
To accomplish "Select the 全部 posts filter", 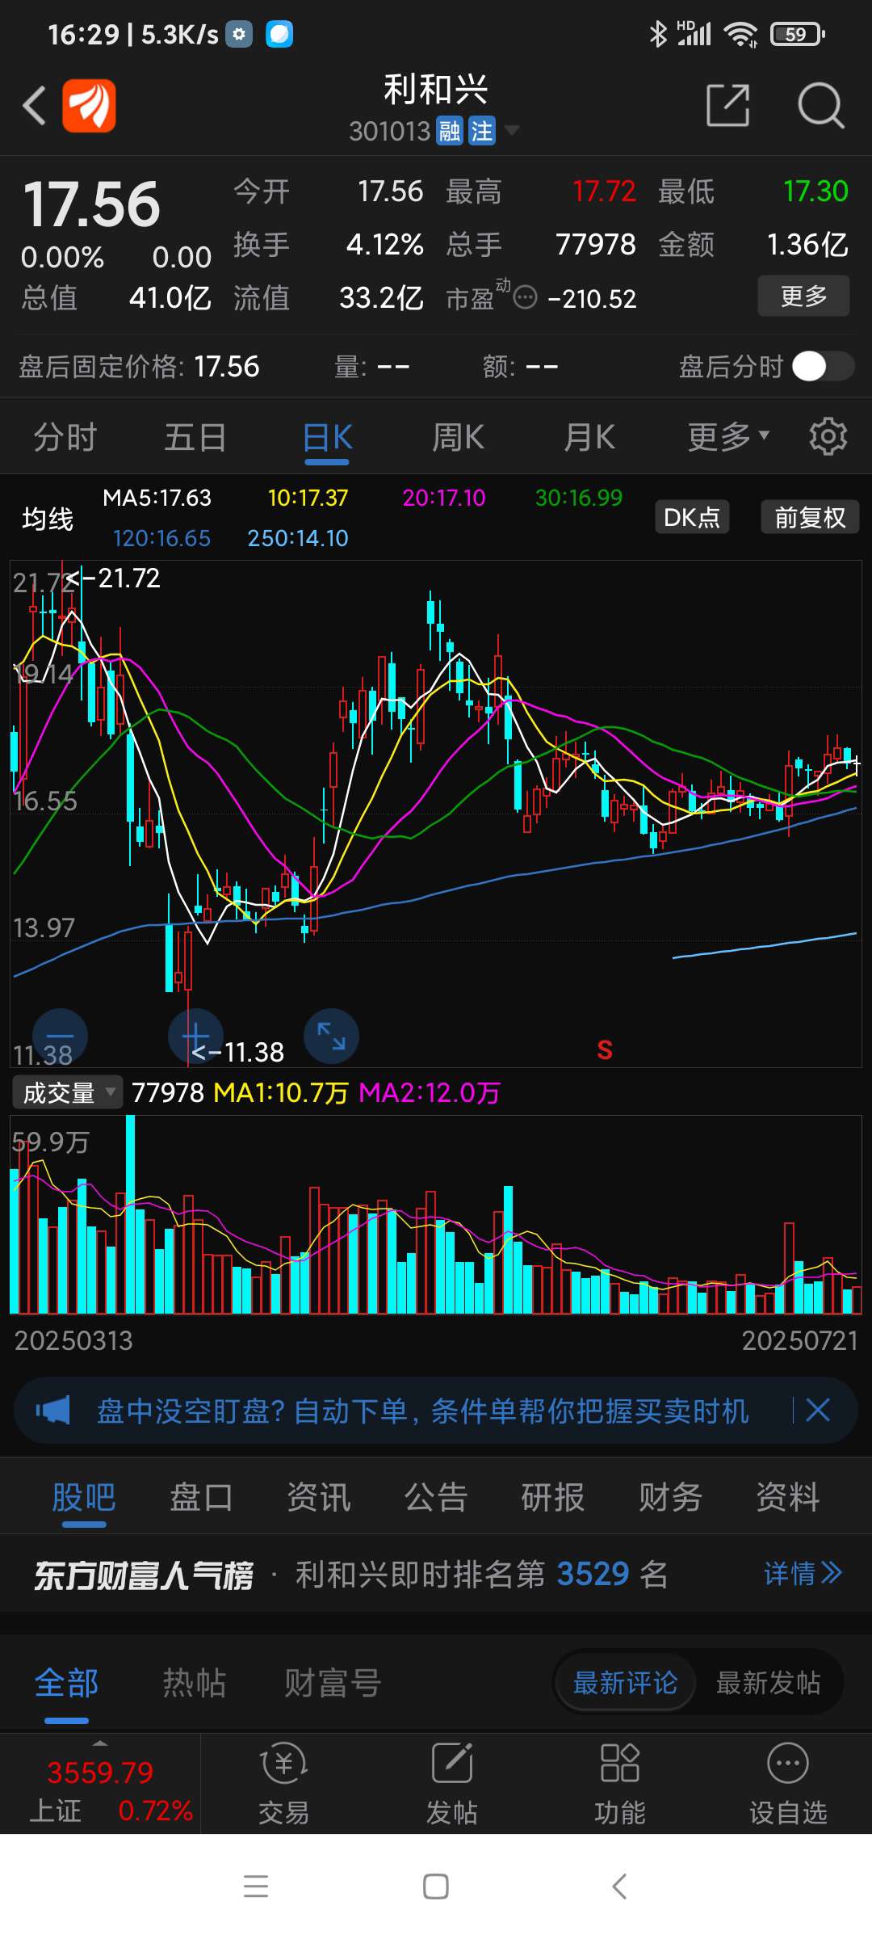I will [x=66, y=1683].
